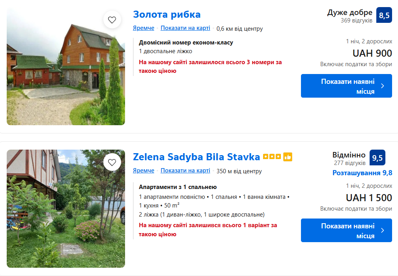Open the 369 відгуків reviews count
Viewport: 398px width, 276px height.
coord(357,20)
